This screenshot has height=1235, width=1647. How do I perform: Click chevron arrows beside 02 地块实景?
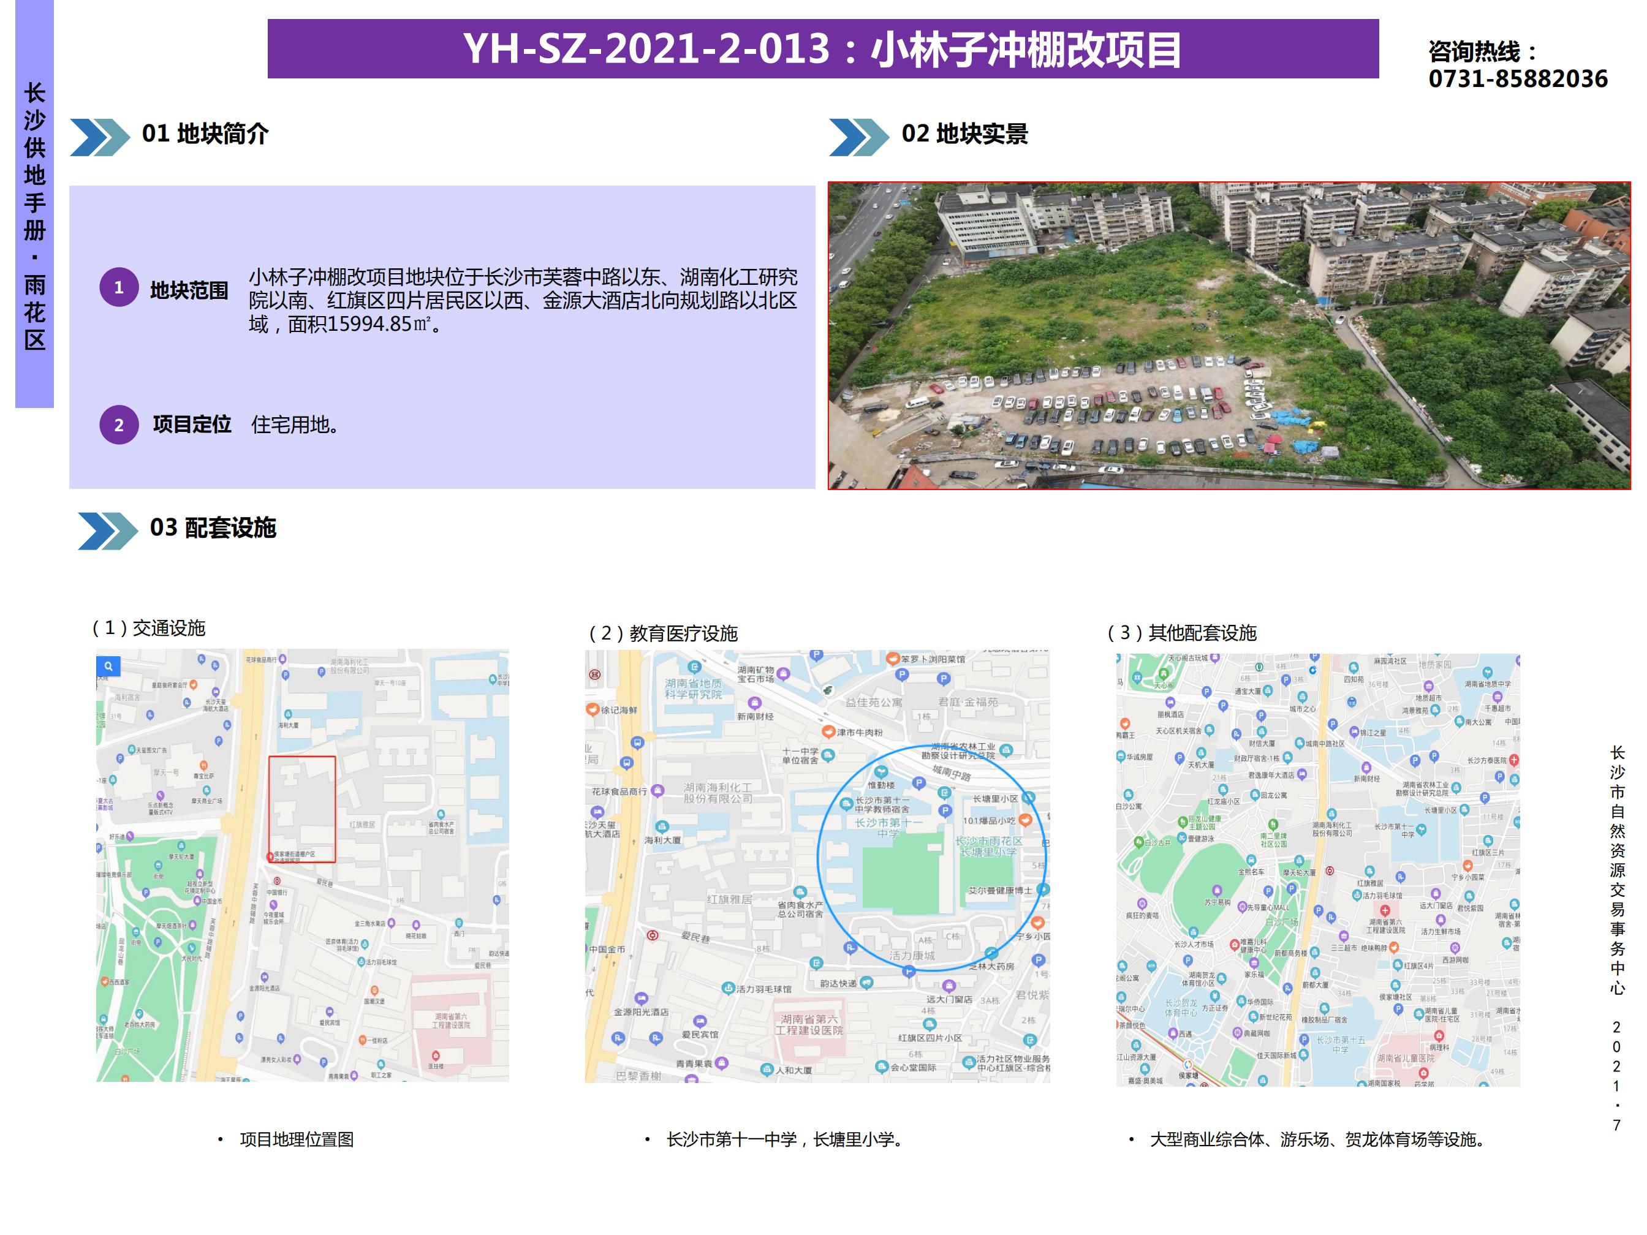click(858, 137)
